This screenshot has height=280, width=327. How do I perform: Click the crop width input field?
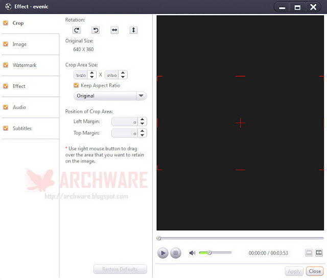pyautogui.click(x=81, y=75)
